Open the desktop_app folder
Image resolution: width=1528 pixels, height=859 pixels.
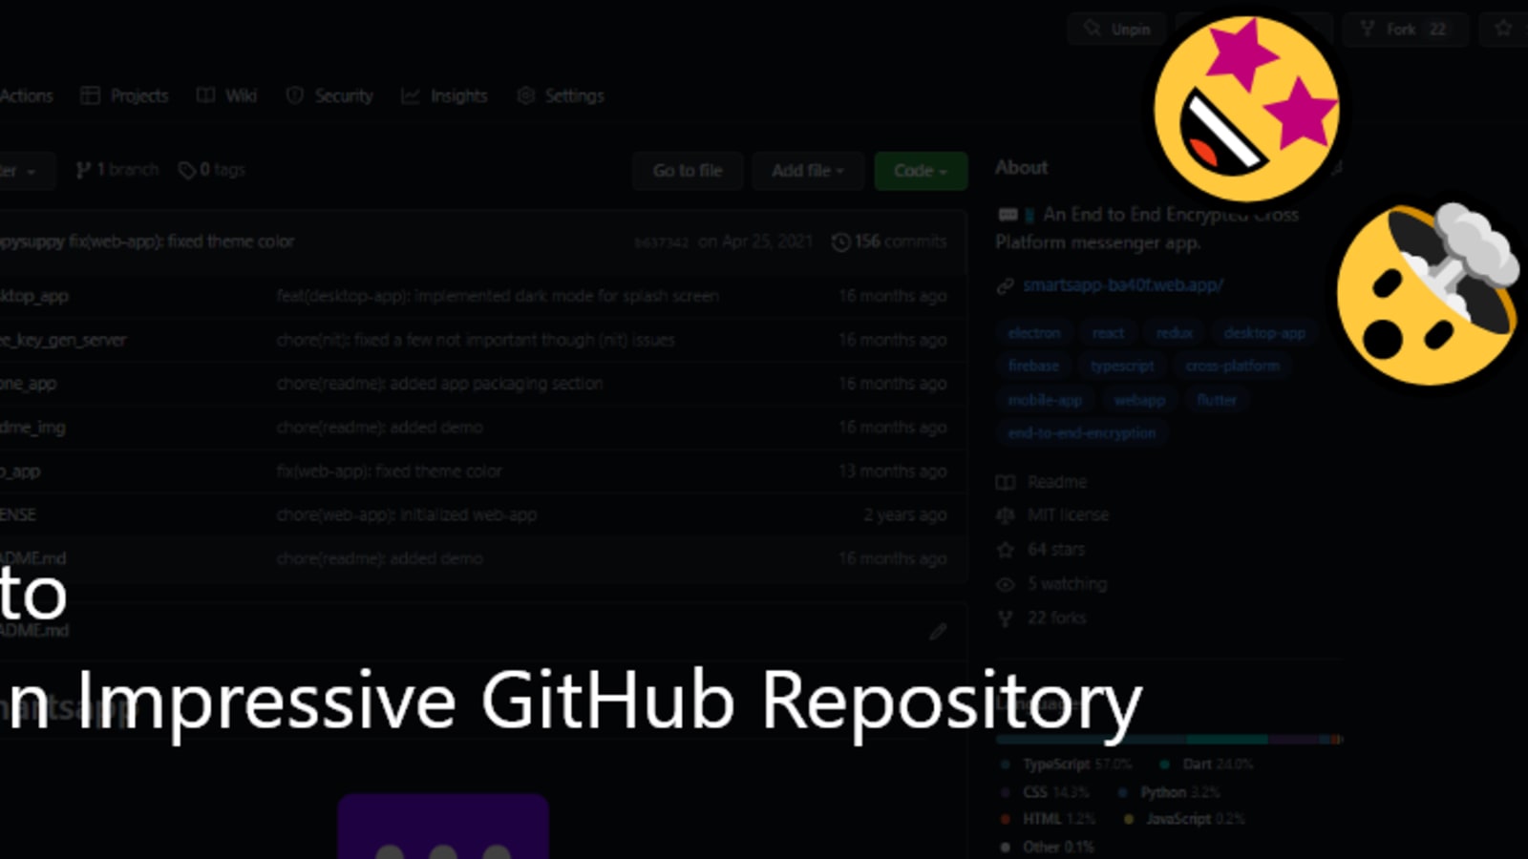point(34,296)
